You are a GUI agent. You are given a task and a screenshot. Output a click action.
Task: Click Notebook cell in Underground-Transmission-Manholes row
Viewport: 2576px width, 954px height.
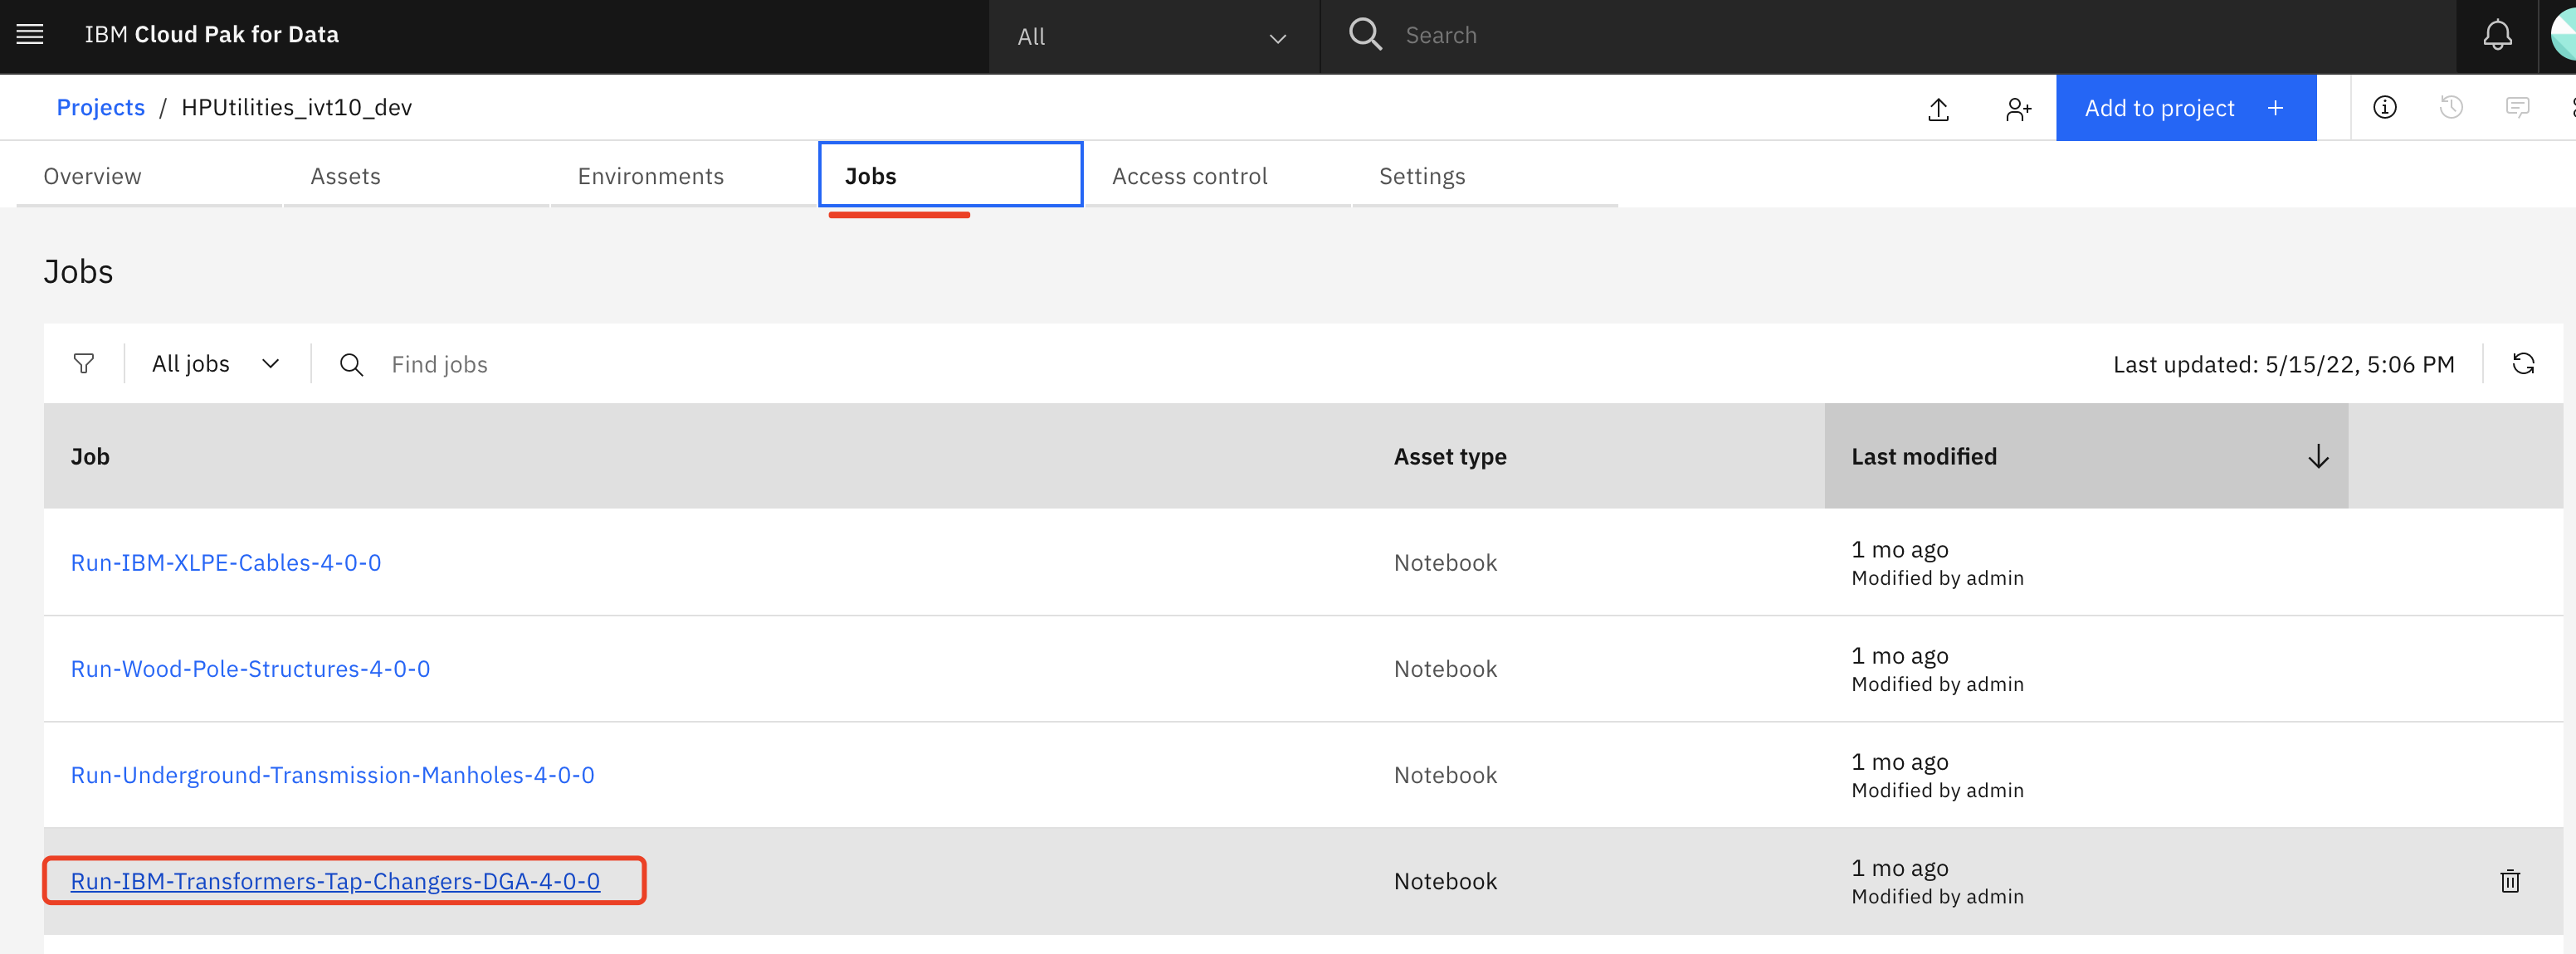[1445, 775]
